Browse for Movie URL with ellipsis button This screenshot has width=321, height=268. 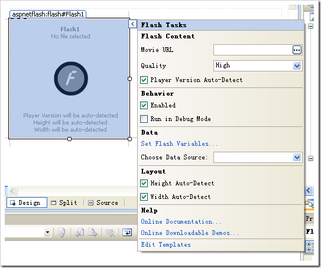click(297, 50)
